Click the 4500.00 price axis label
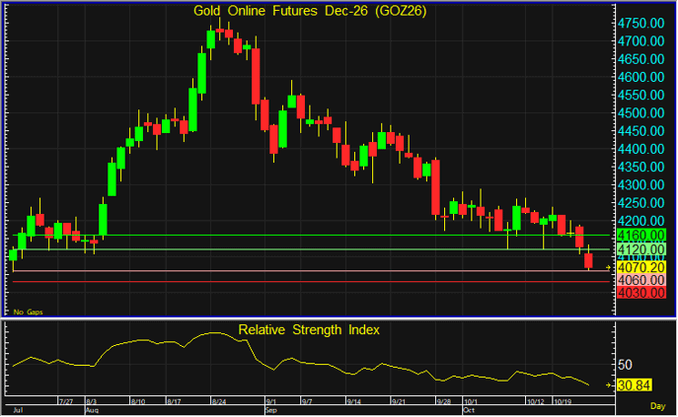 pos(640,113)
